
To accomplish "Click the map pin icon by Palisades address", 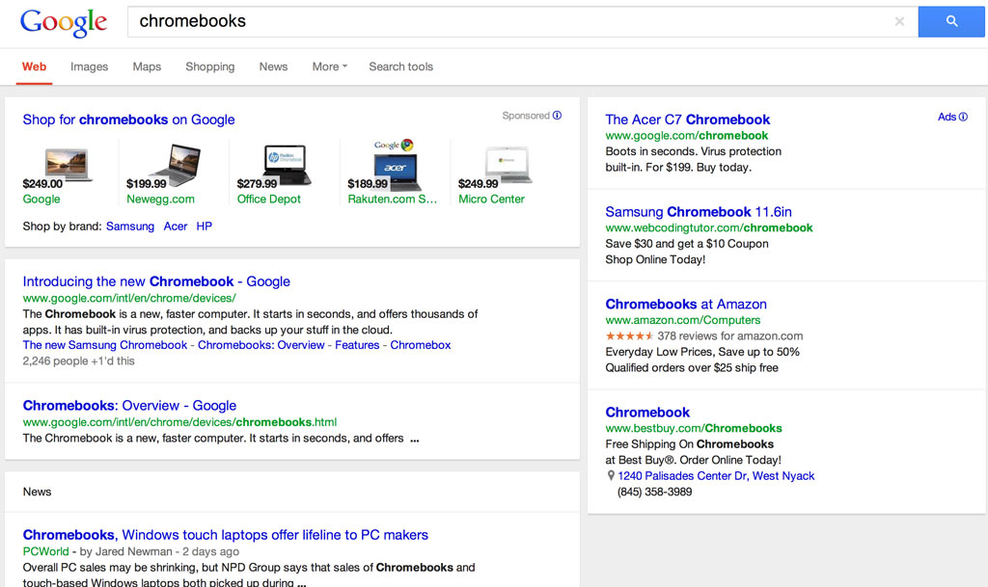I will point(611,475).
